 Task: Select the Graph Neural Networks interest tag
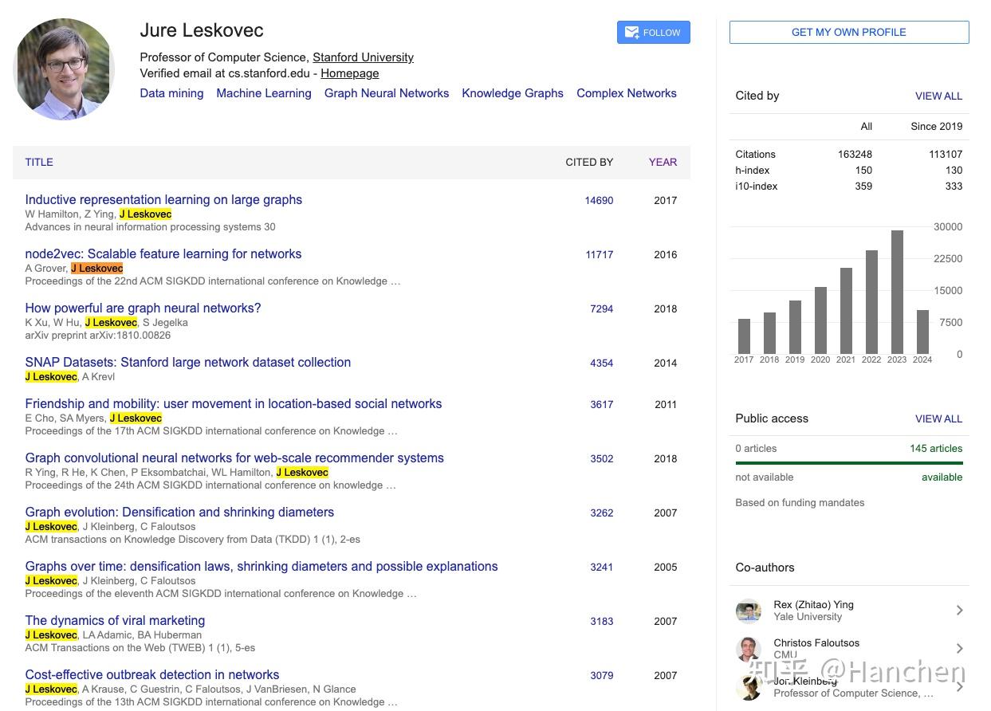[x=387, y=93]
